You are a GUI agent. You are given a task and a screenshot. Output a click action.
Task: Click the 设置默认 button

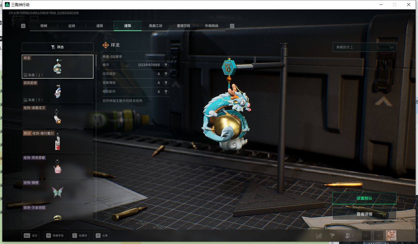click(364, 198)
